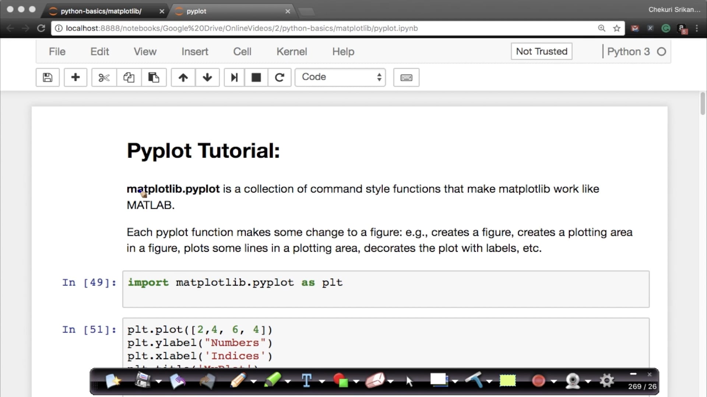Open the command palette keyboard icon
The image size is (707, 397).
406,78
